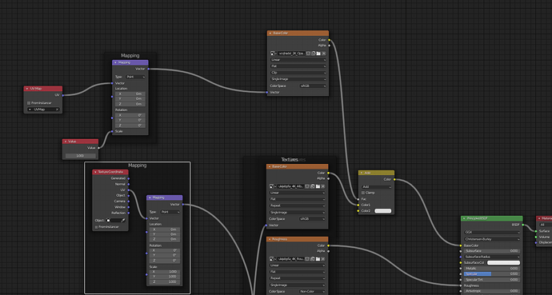552x295 pixels.
Task: Click the Value node's 1.000 field
Action: pyautogui.click(x=80, y=155)
